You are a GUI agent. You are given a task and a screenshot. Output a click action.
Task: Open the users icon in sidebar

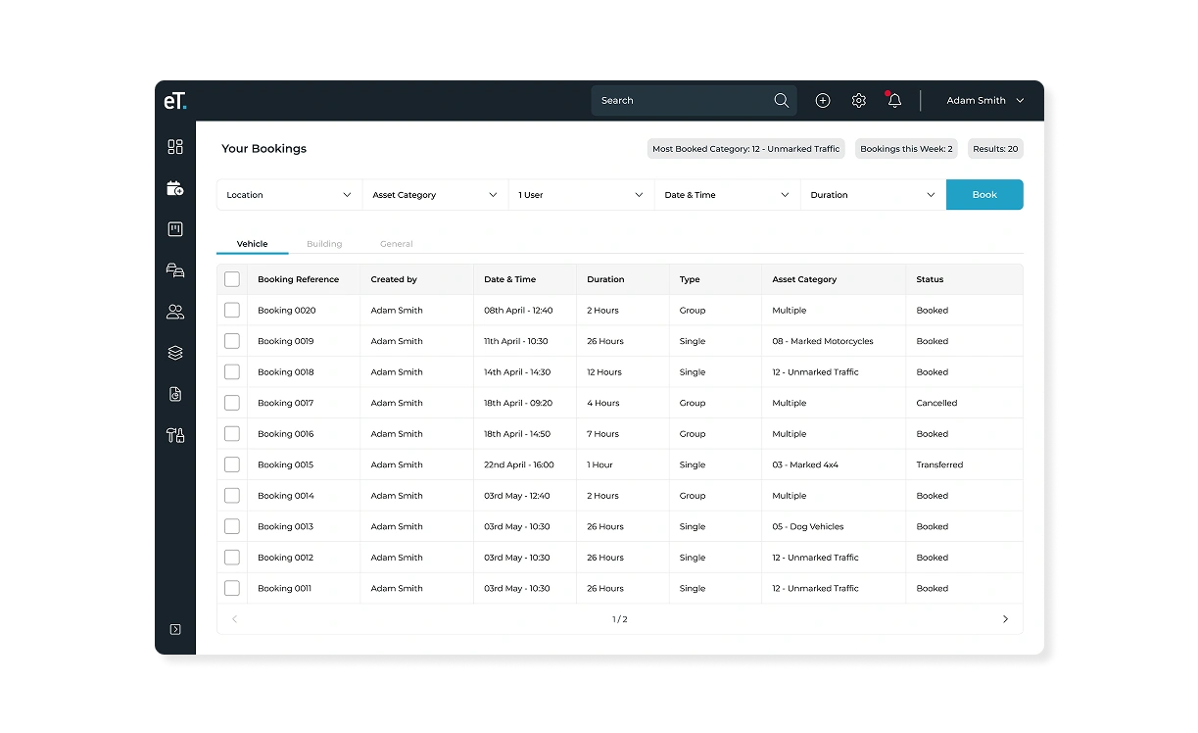(x=175, y=312)
